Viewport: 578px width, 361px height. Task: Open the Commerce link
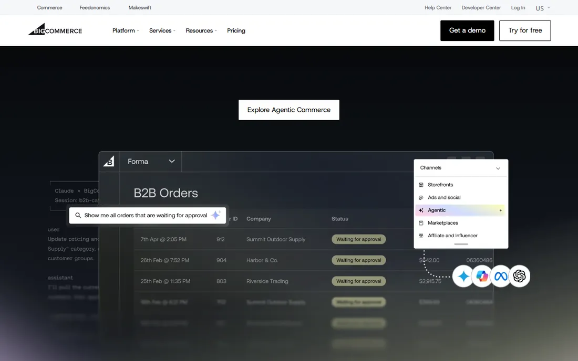(49, 7)
